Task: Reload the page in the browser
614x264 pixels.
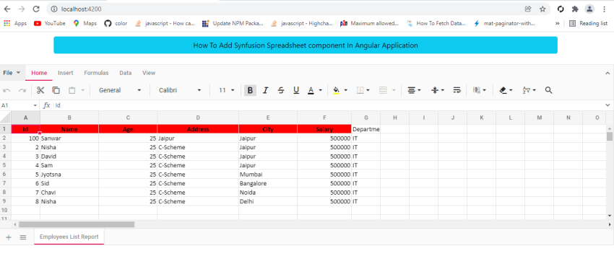Action: pyautogui.click(x=36, y=9)
